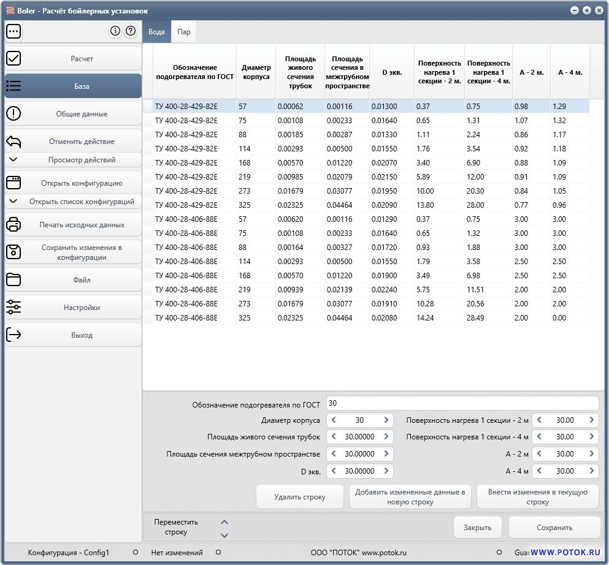Click the printer icon for Печать исходных данных
The width and height of the screenshot is (609, 565).
[13, 225]
